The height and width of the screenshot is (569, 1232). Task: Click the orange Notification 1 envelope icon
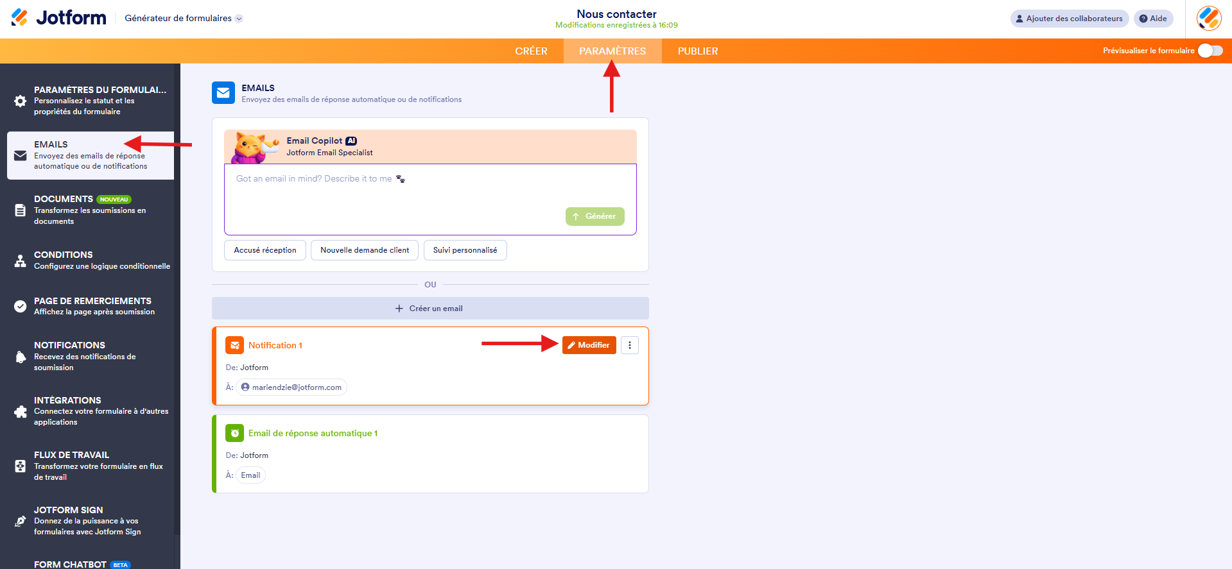pyautogui.click(x=235, y=345)
